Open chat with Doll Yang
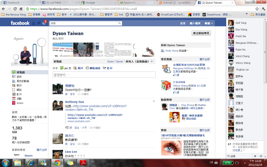Viewport: 267px width, 167px height. pyautogui.click(x=244, y=23)
